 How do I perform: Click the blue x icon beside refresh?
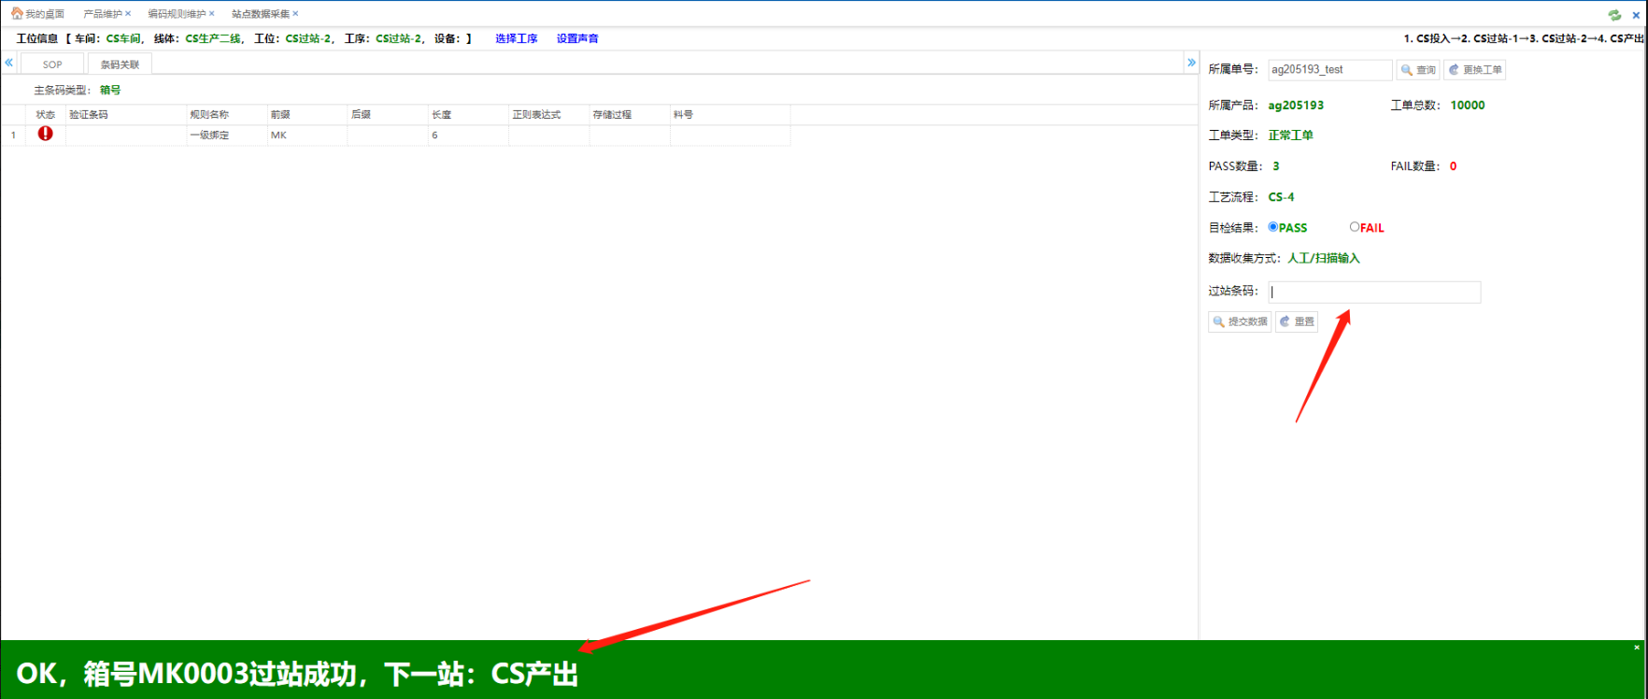click(1636, 14)
